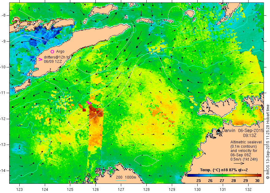Click longitude axis label '131'
Viewport: 270px width, 193px height.
(223, 190)
